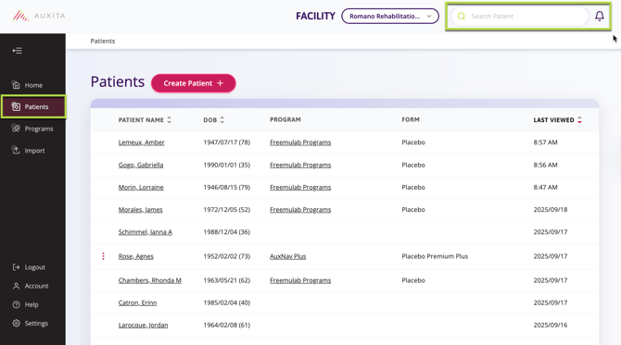Click the search magnifier icon
621x345 pixels.
click(462, 17)
